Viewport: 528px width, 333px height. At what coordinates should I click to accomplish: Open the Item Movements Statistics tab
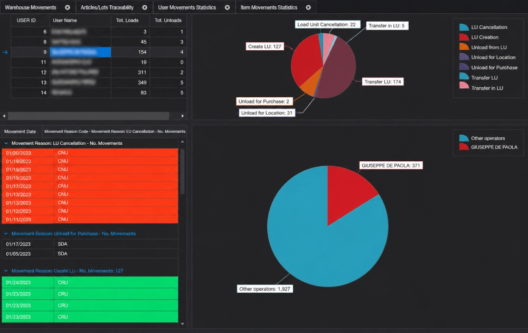coord(269,7)
